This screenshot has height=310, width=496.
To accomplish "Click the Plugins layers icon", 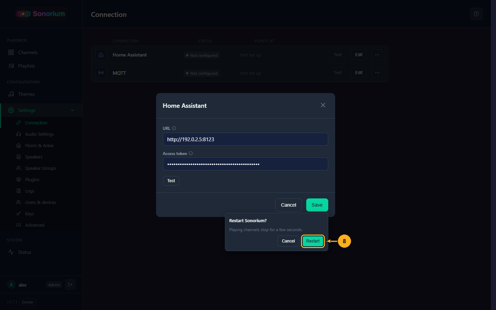I will pos(19,179).
